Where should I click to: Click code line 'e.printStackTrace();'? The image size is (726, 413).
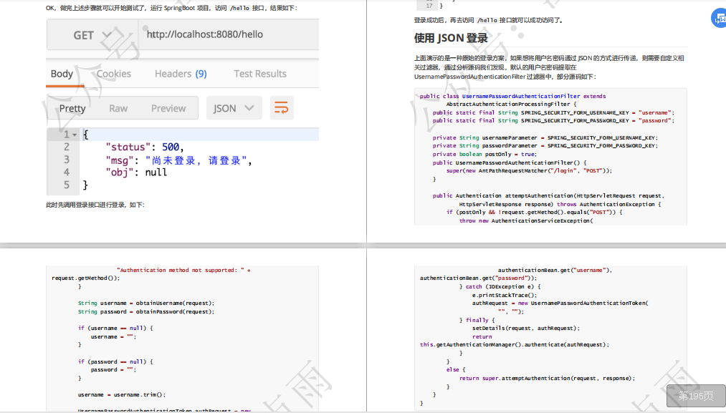coord(505,295)
